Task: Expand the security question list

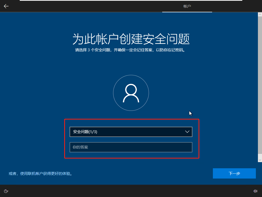Action: pyautogui.click(x=131, y=132)
